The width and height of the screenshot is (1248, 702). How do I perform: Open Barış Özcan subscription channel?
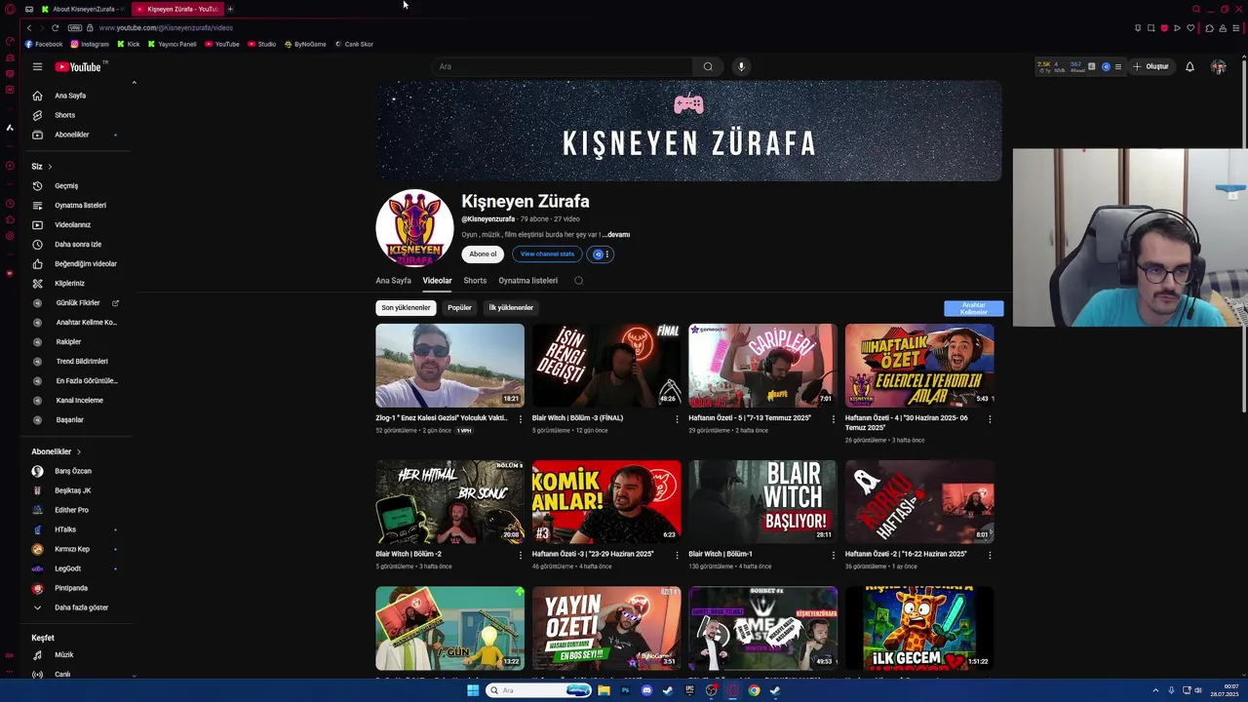pos(73,471)
